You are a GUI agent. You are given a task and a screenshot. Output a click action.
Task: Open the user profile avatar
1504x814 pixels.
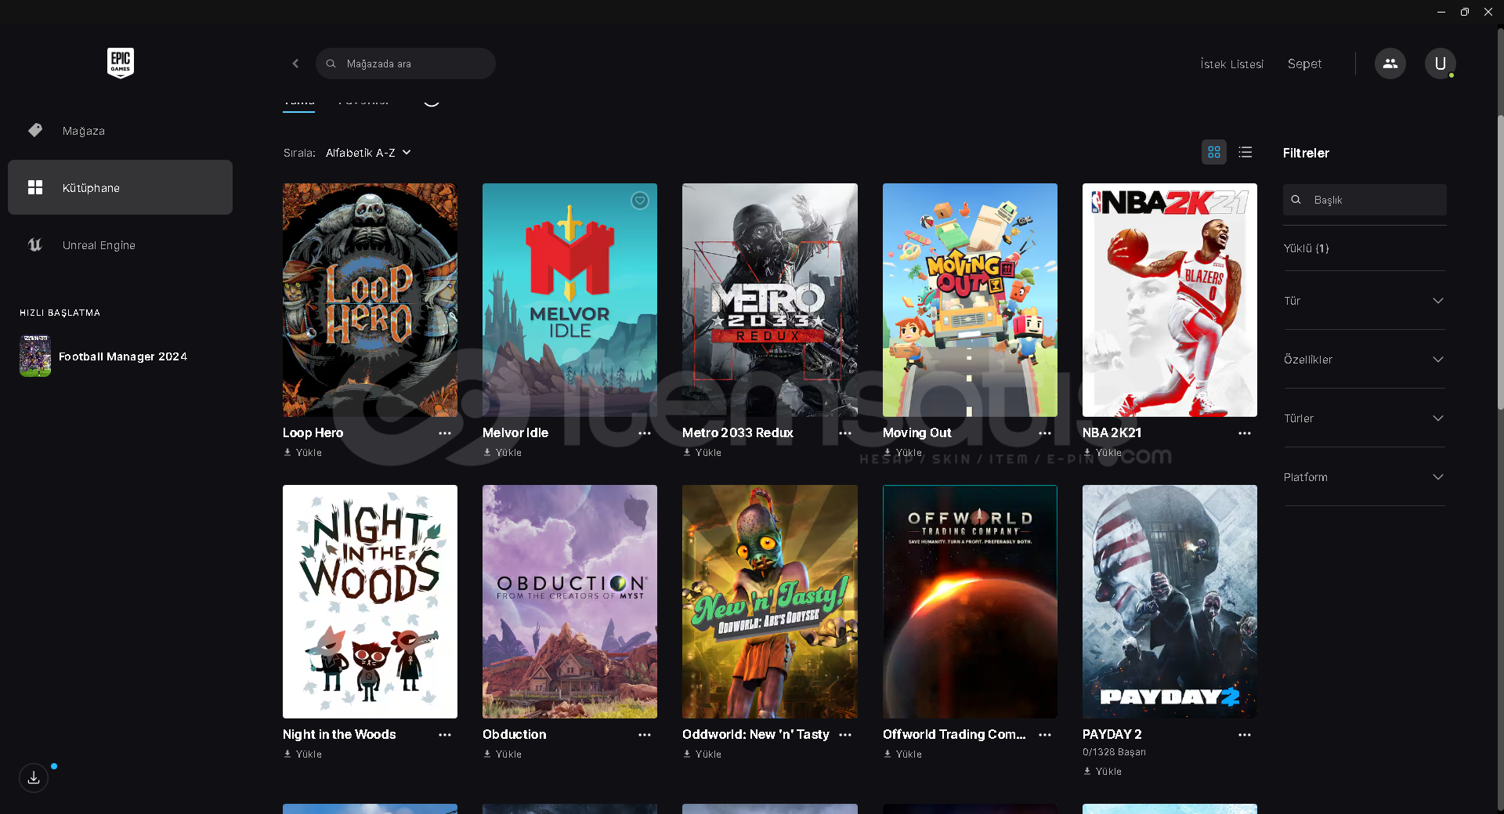pyautogui.click(x=1440, y=63)
